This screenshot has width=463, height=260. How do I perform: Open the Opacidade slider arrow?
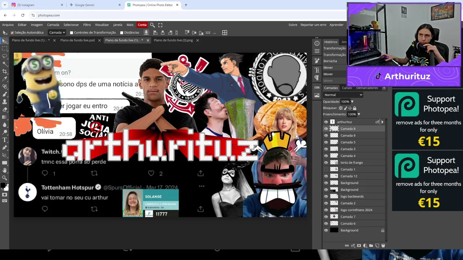click(x=352, y=102)
